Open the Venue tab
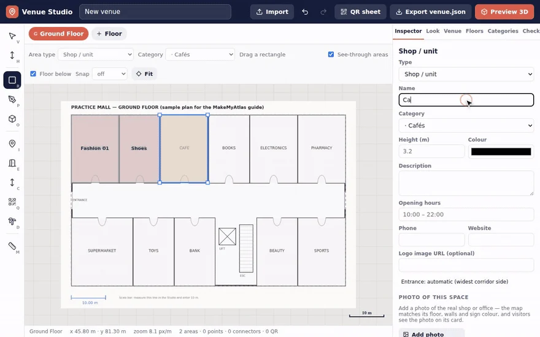The image size is (540, 337). click(452, 31)
